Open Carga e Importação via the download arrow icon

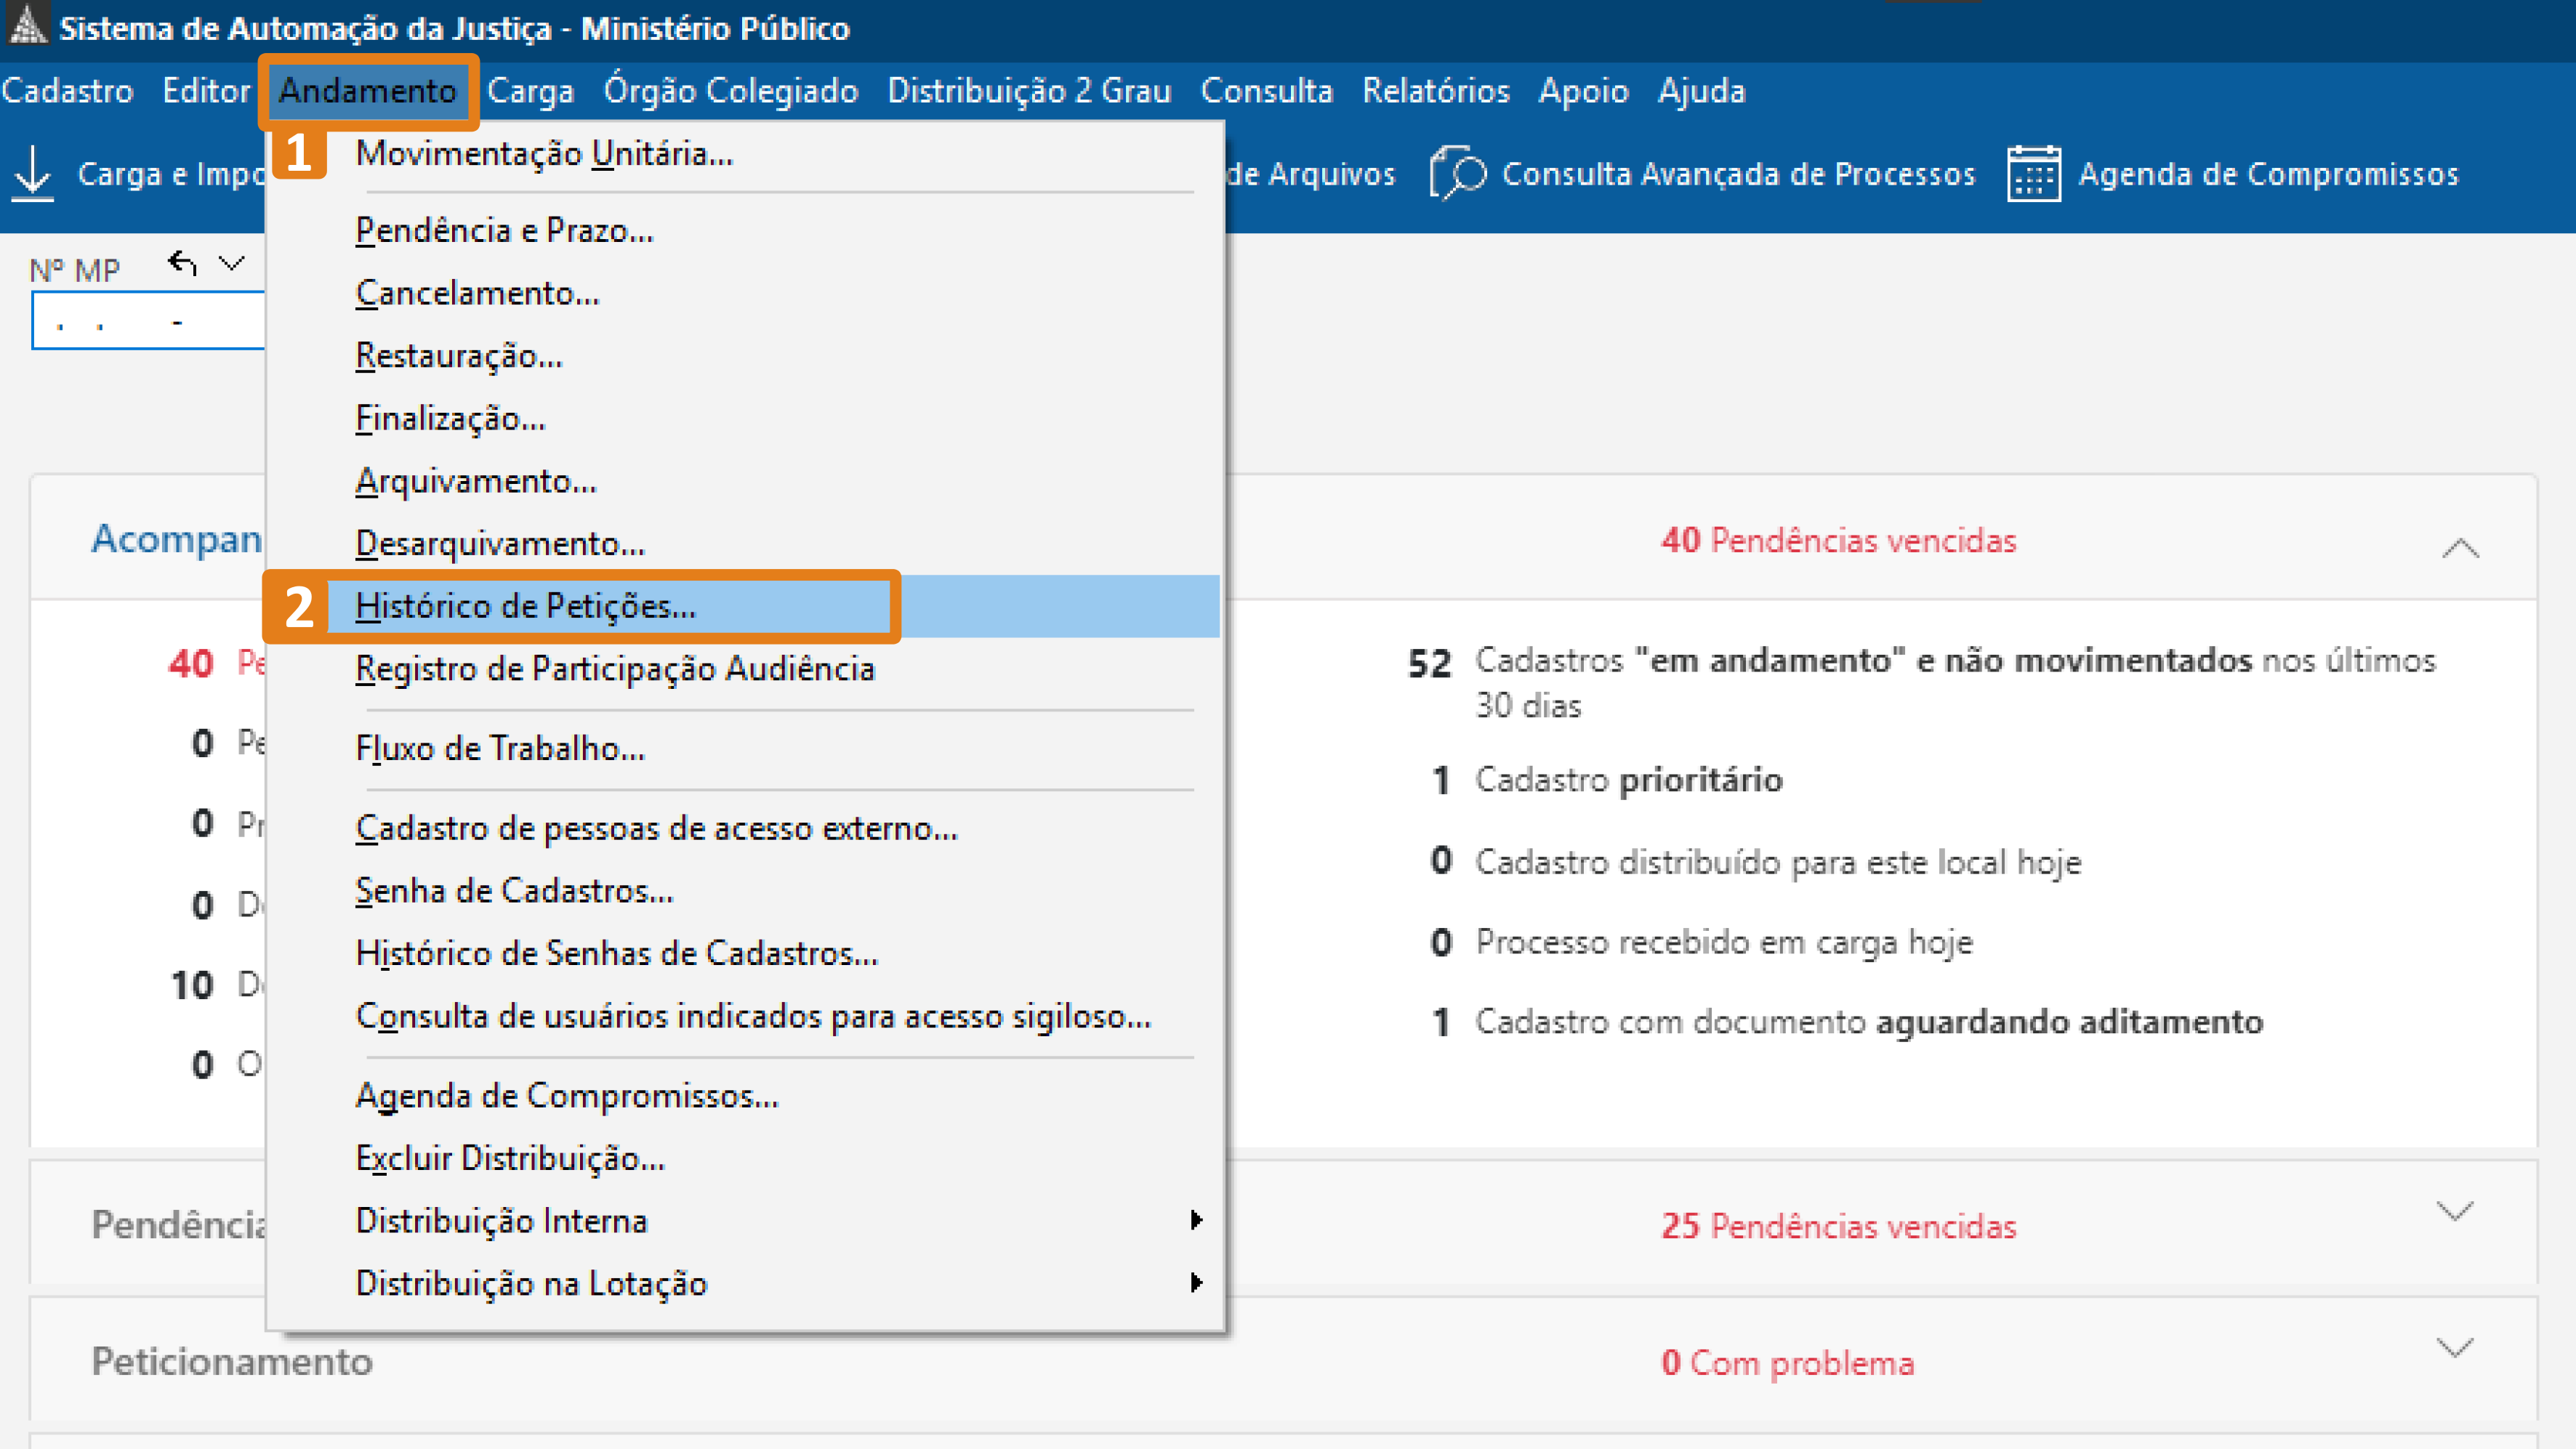coord(33,172)
